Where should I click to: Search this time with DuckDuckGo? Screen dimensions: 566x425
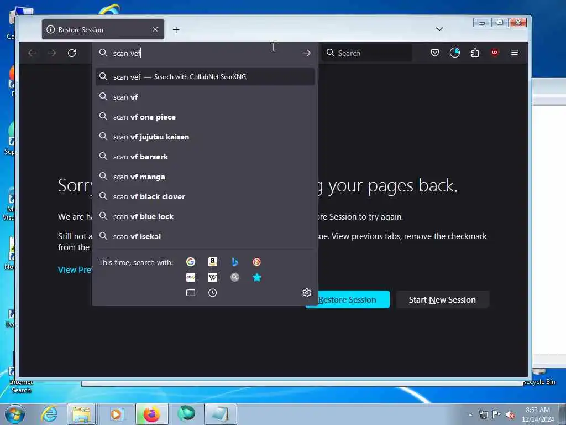click(256, 262)
